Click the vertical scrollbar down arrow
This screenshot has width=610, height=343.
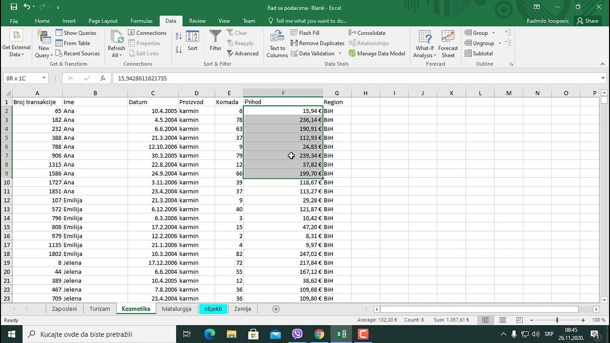pyautogui.click(x=604, y=300)
